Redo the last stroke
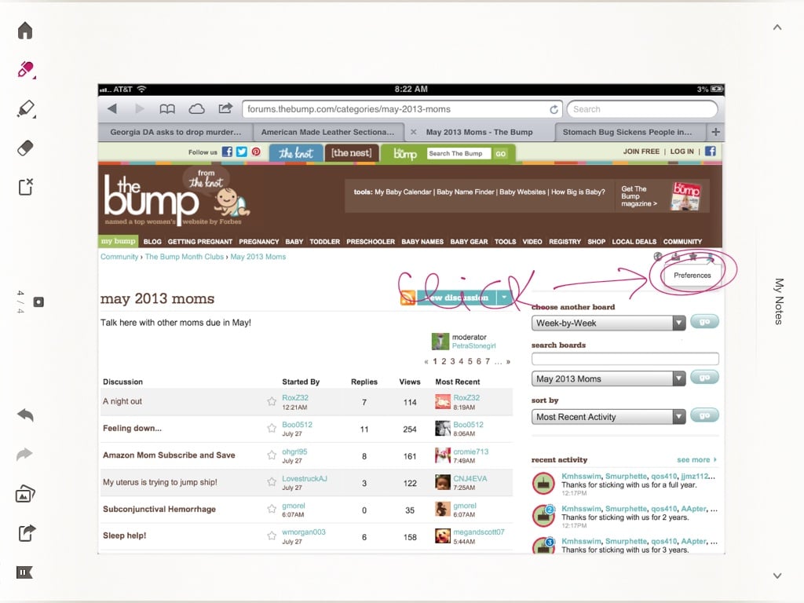The width and height of the screenshot is (804, 603). [24, 454]
